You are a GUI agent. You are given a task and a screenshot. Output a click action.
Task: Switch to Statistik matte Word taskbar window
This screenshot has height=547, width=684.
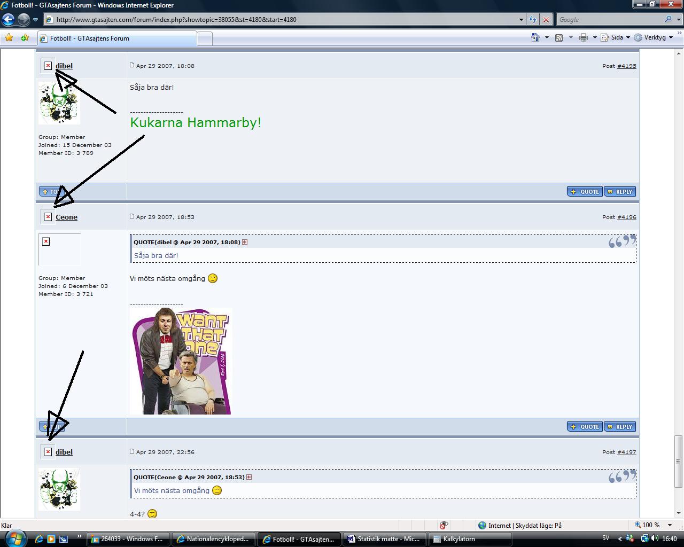click(385, 539)
